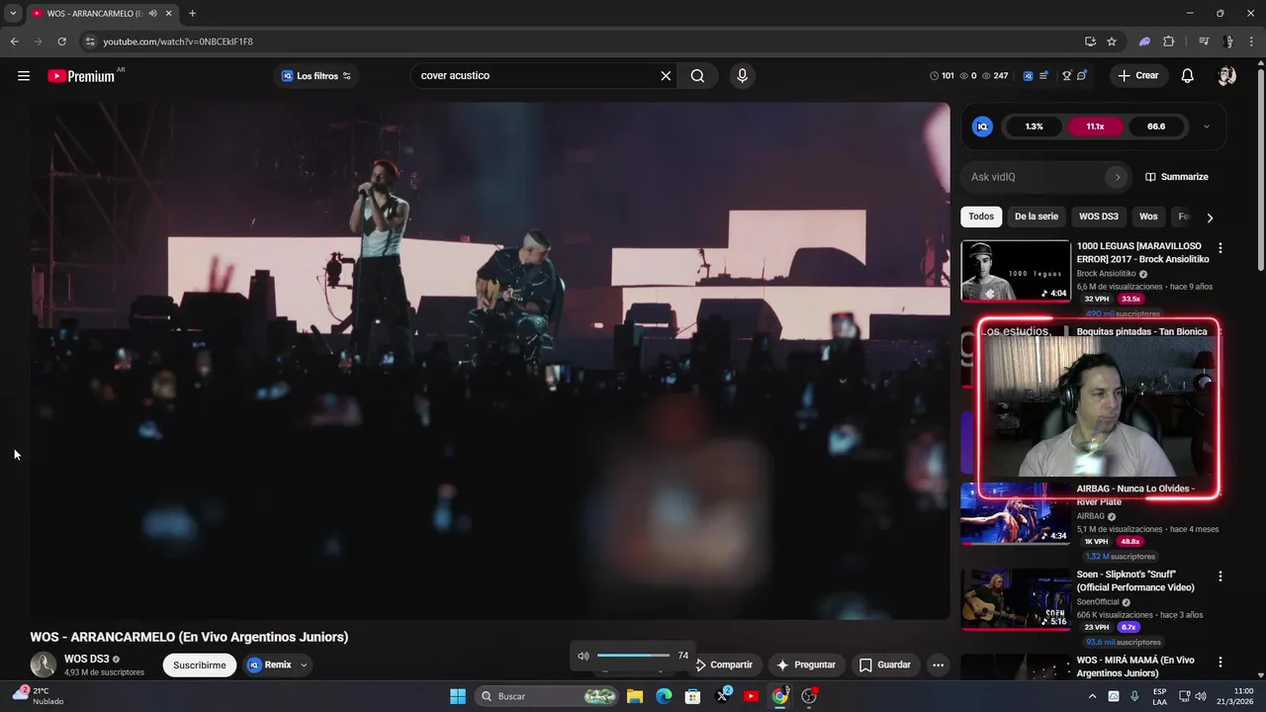Open options for 1000 LEGUAS video
Screen dimensions: 1266x712
click(x=1220, y=248)
